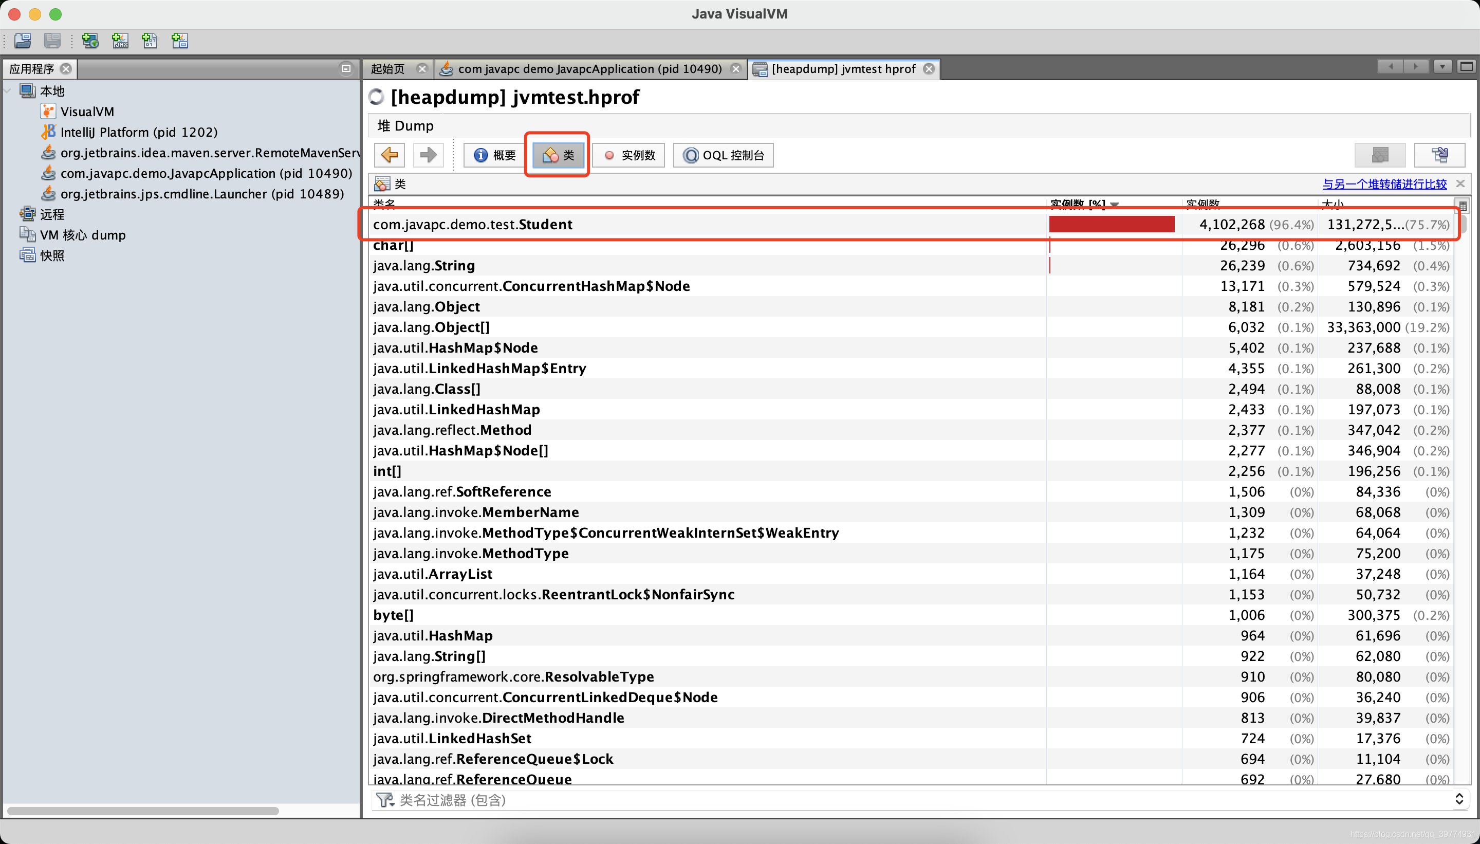Click the Load snapshot folder icon

point(23,41)
